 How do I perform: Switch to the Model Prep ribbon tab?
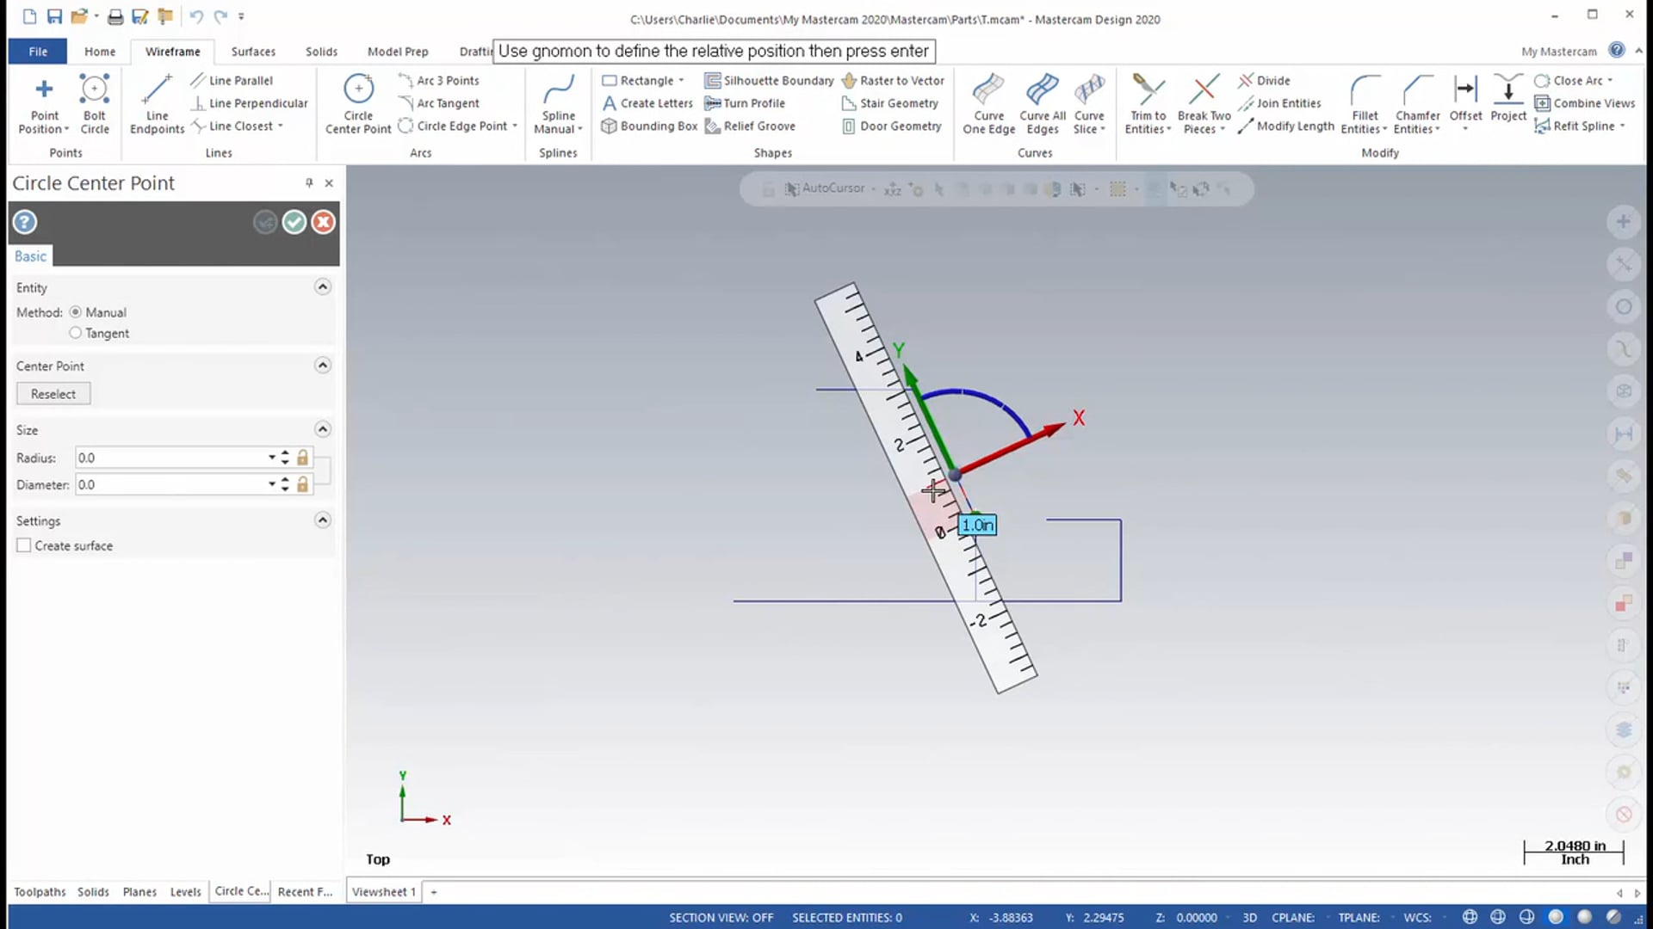coord(398,52)
